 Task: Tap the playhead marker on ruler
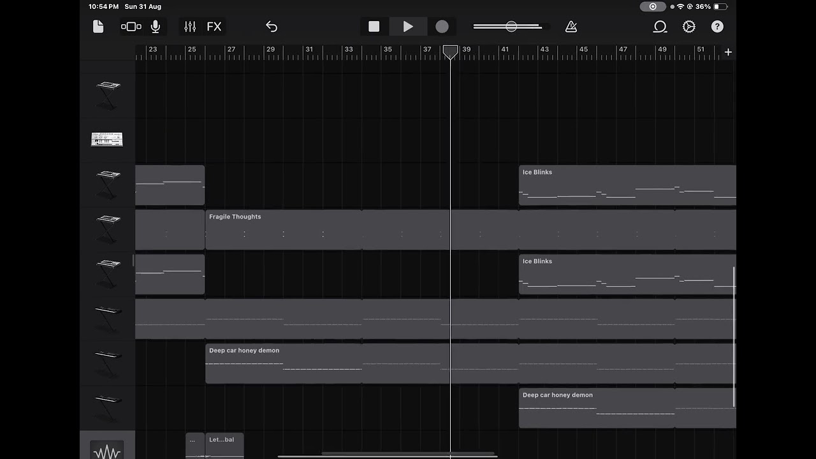click(x=451, y=52)
